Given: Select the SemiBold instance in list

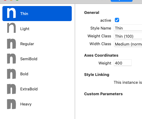Looking at the screenshot, I should click(x=37, y=59).
